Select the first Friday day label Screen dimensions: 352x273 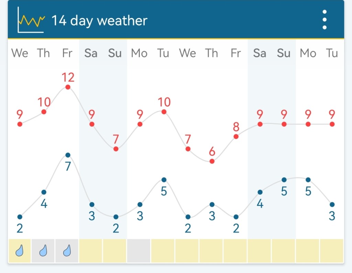67,53
